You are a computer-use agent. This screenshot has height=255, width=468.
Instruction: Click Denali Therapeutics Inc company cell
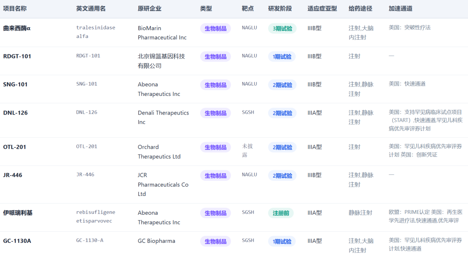point(163,117)
